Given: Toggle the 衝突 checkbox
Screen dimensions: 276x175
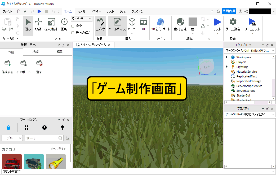Looking at the screenshot, I should pos(73,26).
